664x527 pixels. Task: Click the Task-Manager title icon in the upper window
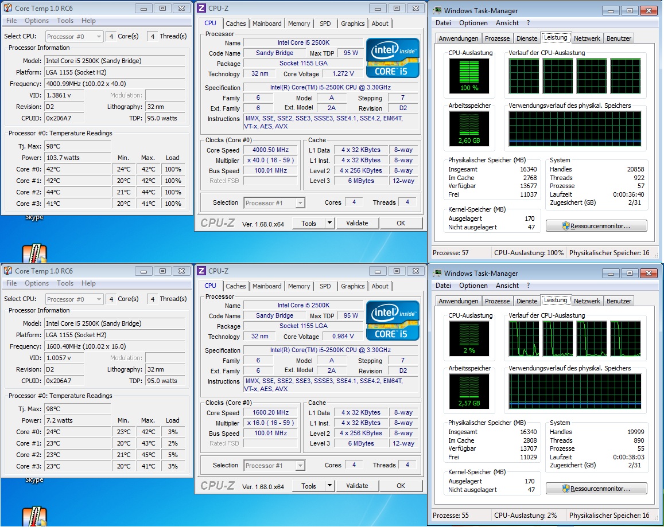[437, 10]
